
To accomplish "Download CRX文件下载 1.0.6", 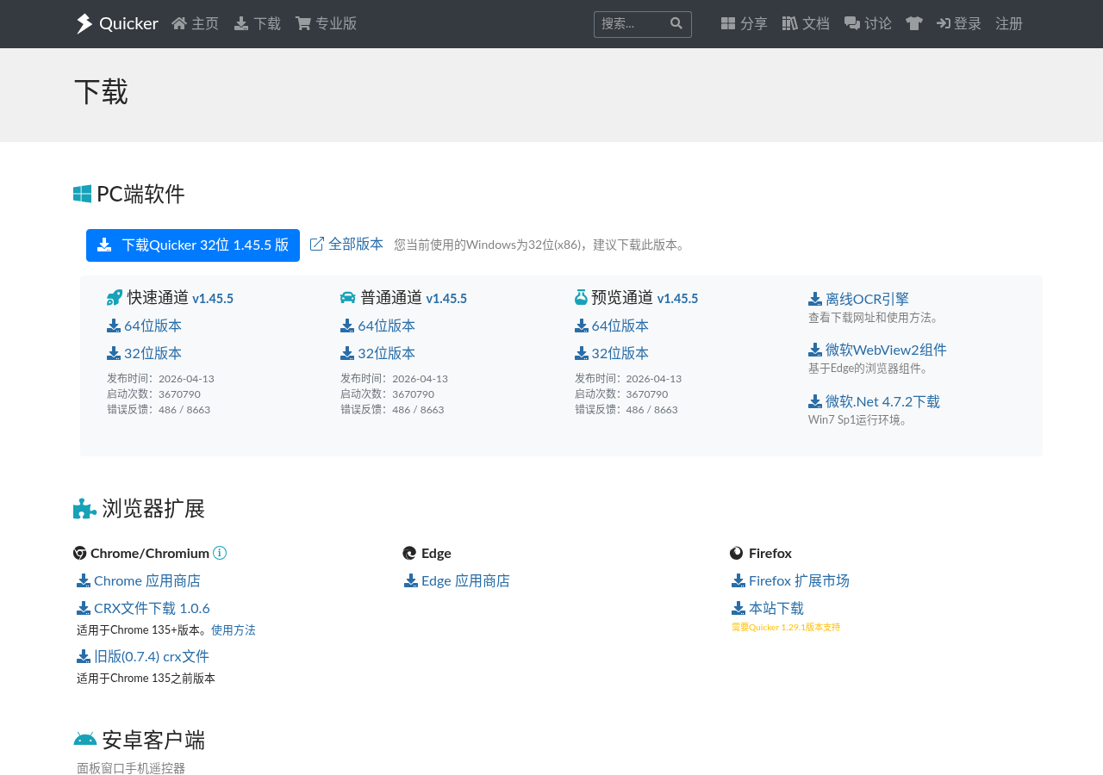I will click(x=143, y=609).
